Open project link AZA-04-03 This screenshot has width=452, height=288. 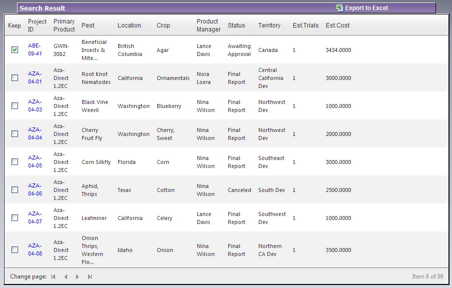point(35,105)
